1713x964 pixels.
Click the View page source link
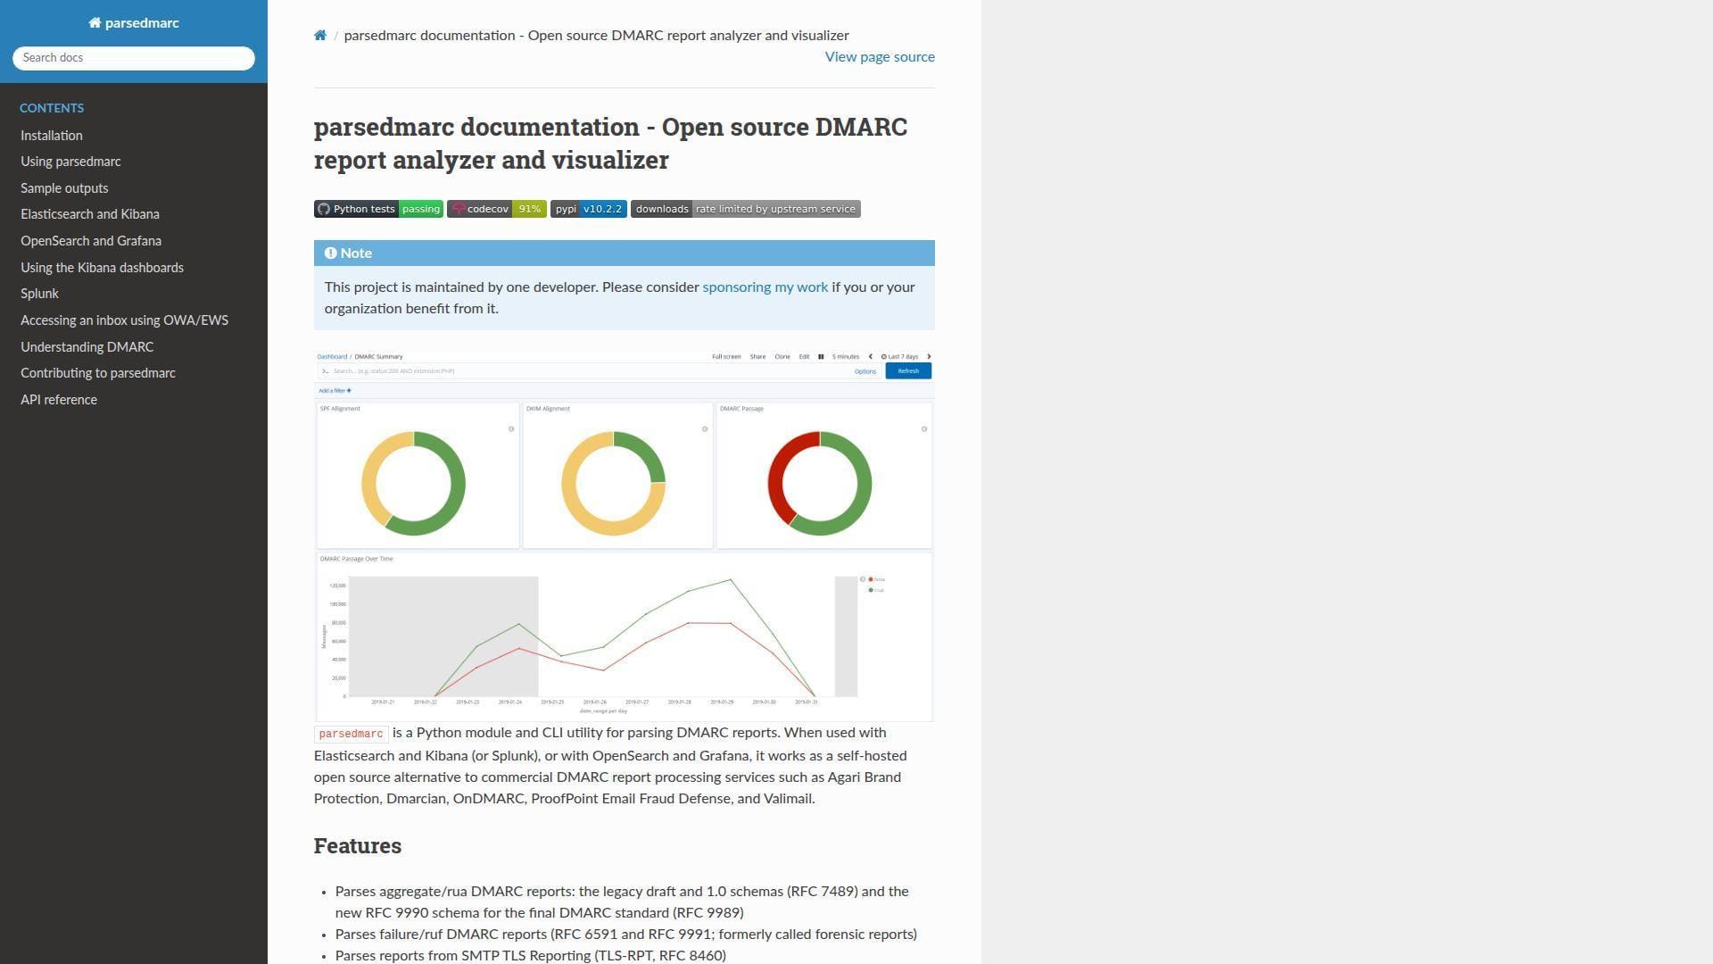coord(880,57)
